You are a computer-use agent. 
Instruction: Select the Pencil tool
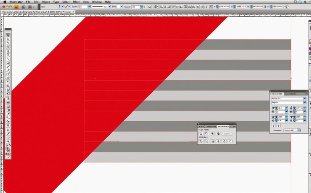[x=8, y=70]
